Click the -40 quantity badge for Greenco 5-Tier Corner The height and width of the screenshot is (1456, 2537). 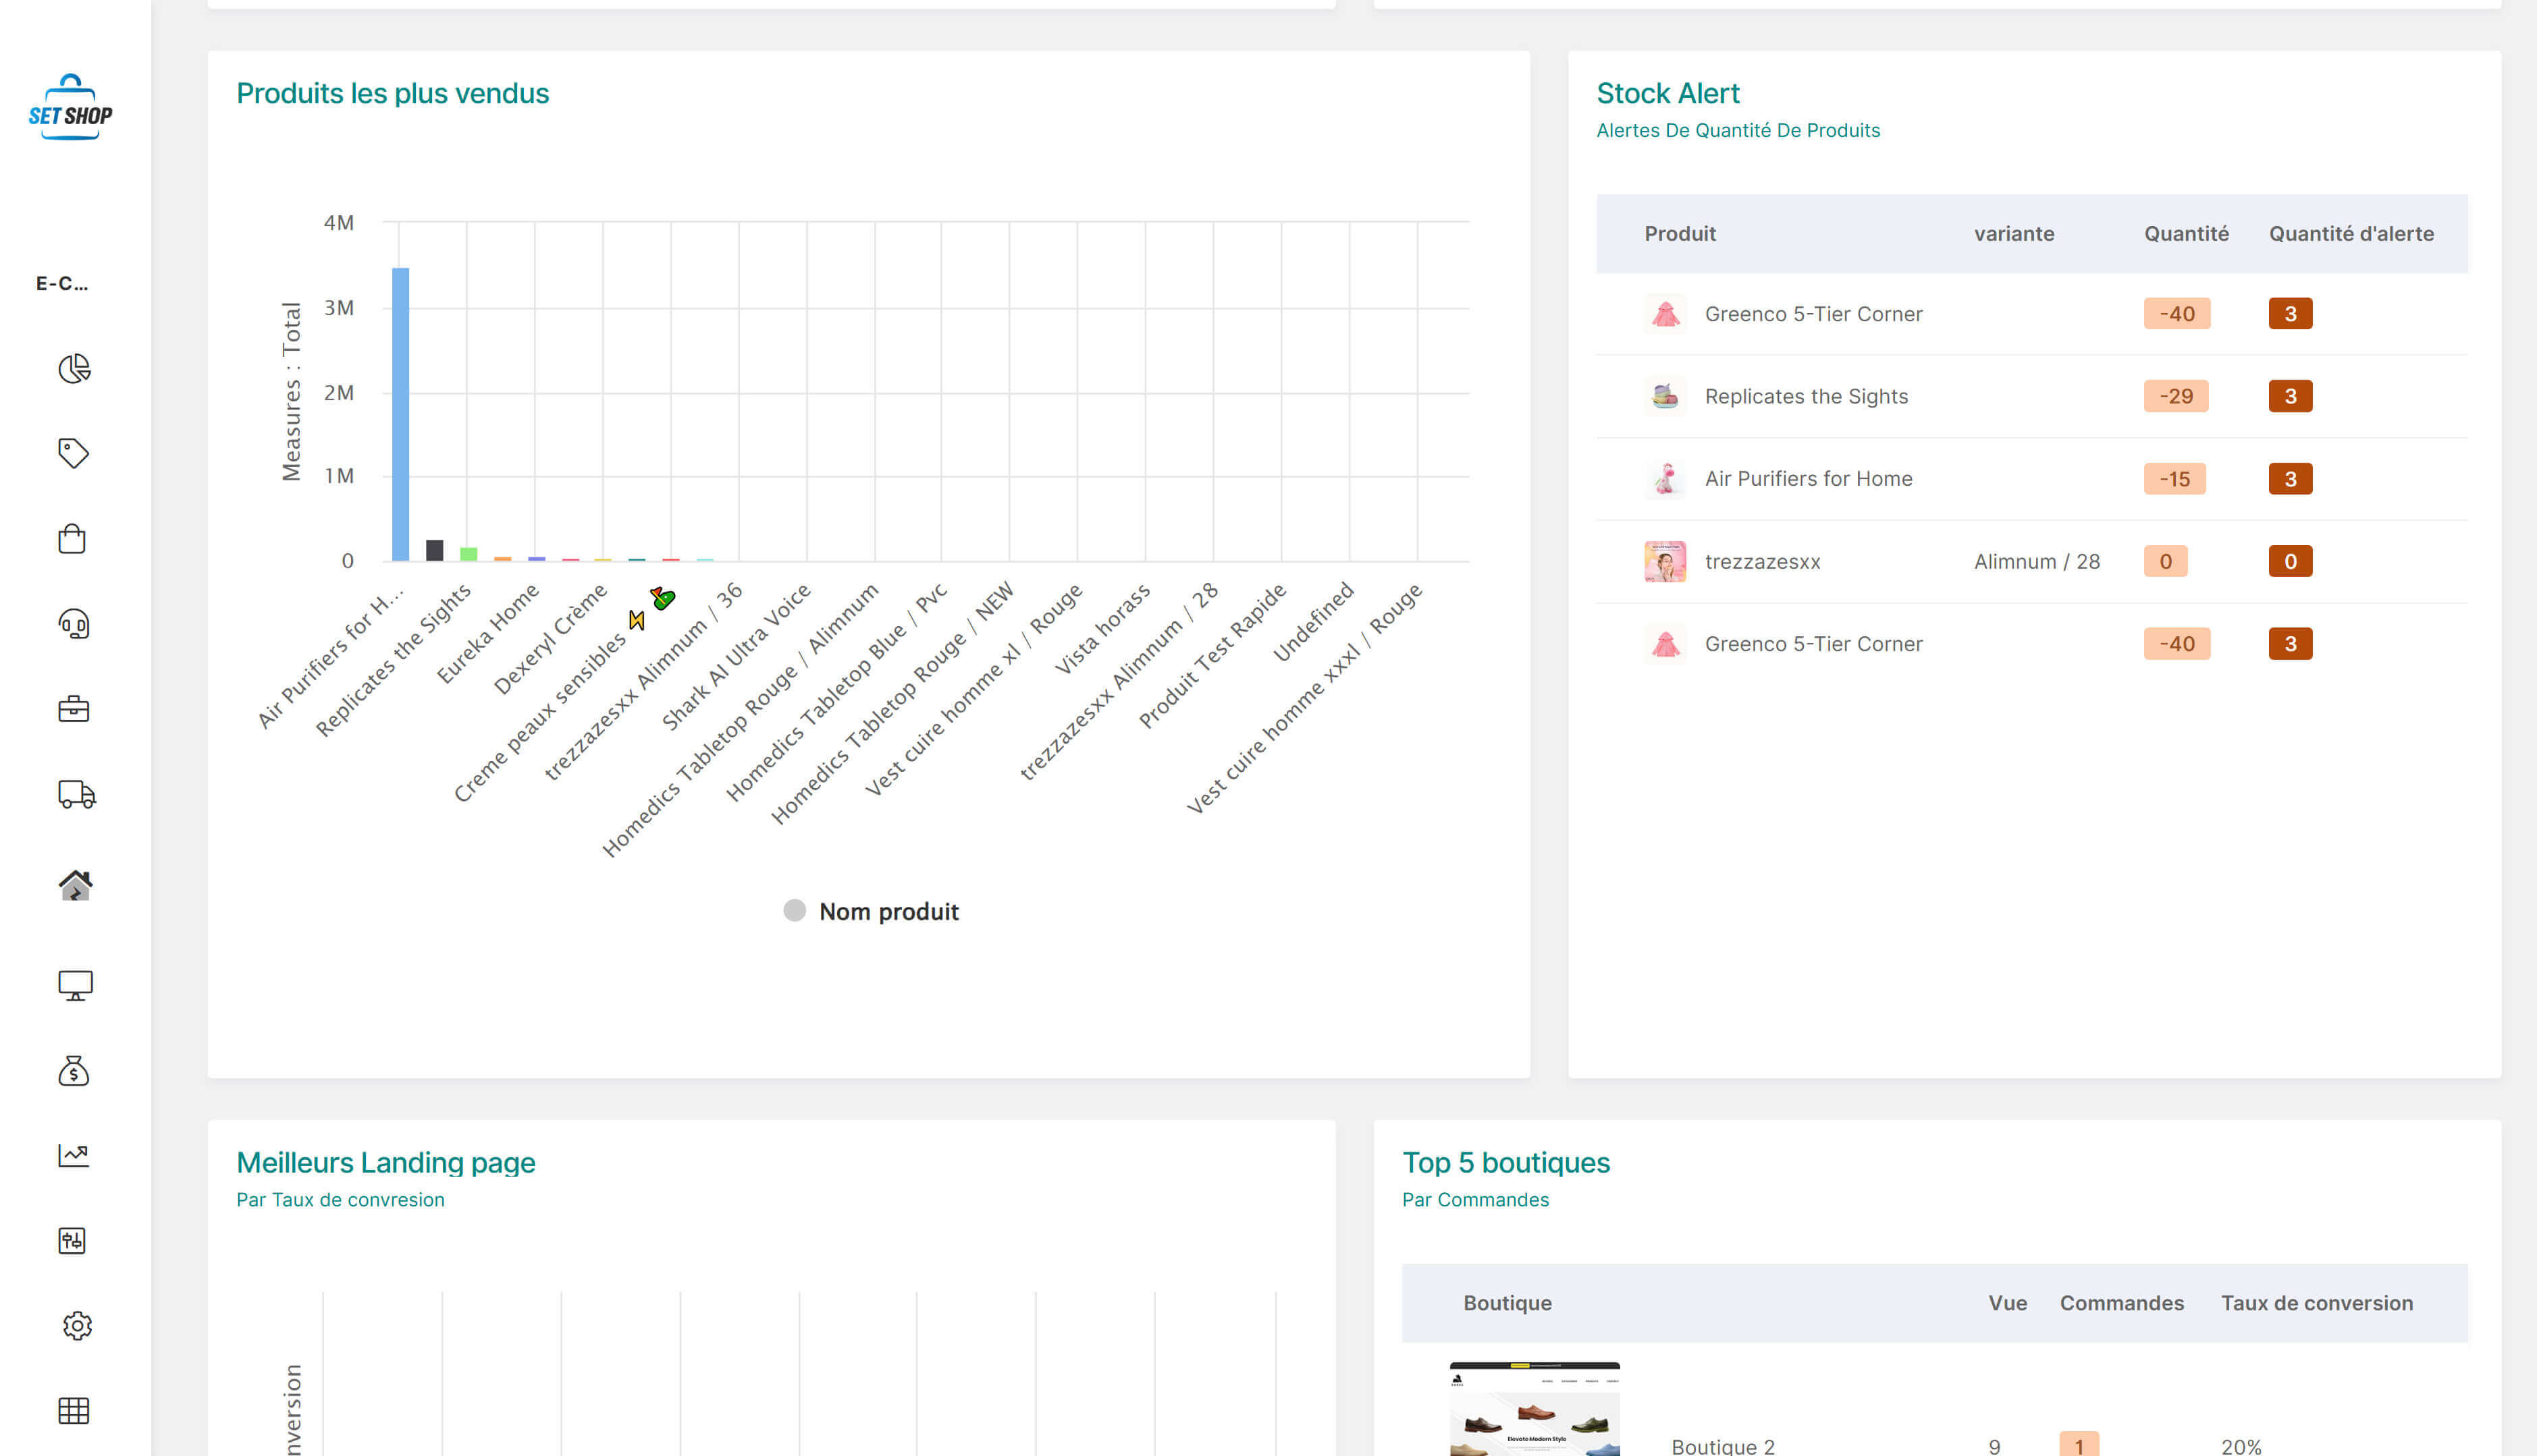[x=2177, y=313]
